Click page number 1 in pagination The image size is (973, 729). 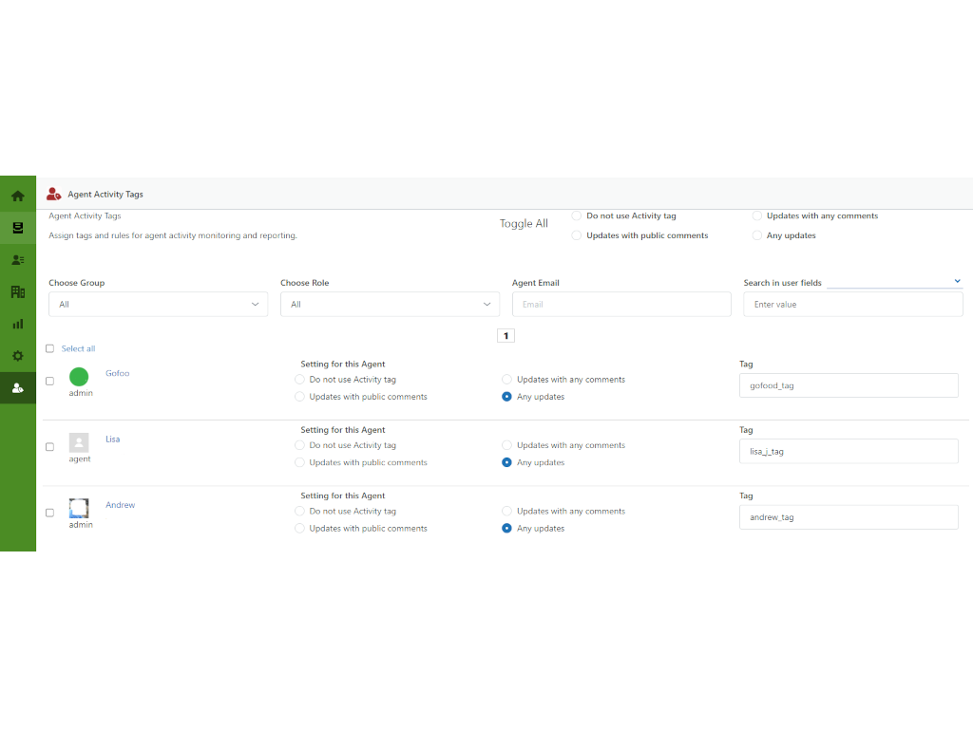pyautogui.click(x=506, y=336)
